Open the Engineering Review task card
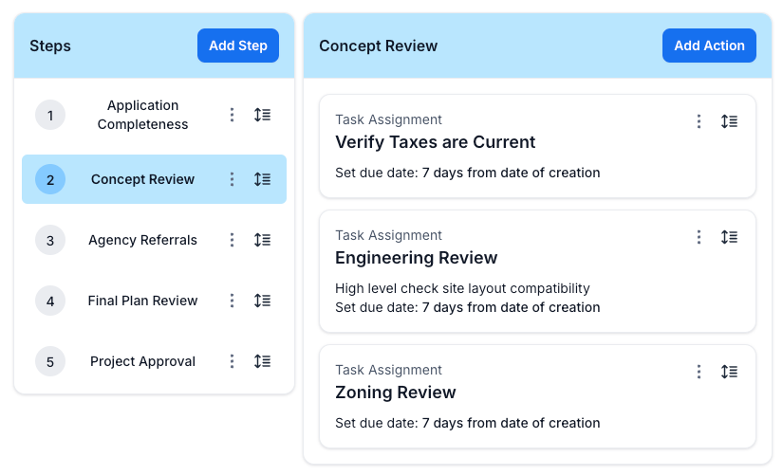 point(537,271)
